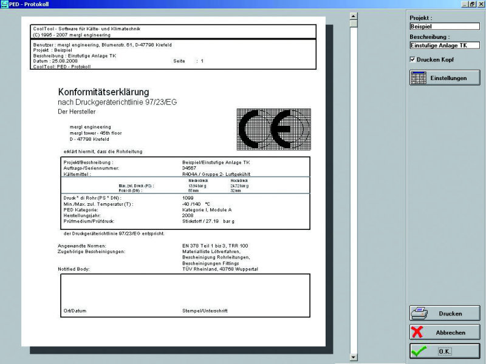The width and height of the screenshot is (486, 364).
Task: Click the serial number '34567'
Action: tap(189, 168)
